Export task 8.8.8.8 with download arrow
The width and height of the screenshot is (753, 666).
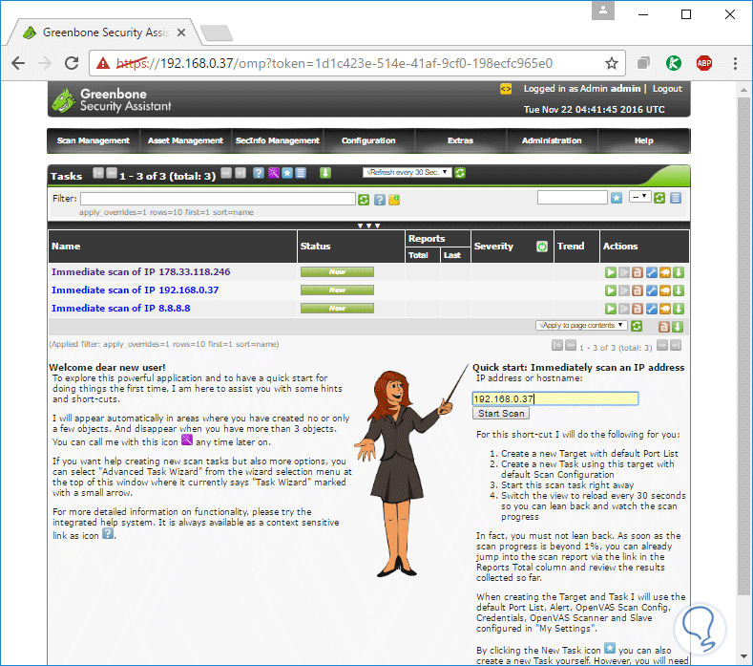(679, 309)
